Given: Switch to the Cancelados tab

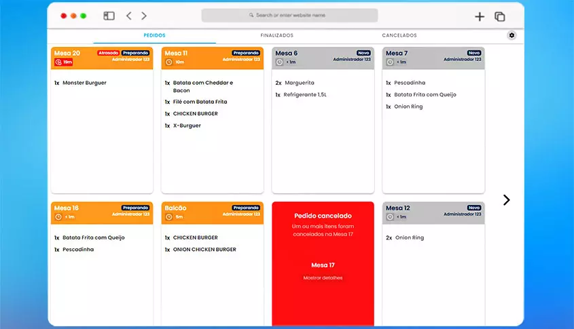Looking at the screenshot, I should coord(399,35).
